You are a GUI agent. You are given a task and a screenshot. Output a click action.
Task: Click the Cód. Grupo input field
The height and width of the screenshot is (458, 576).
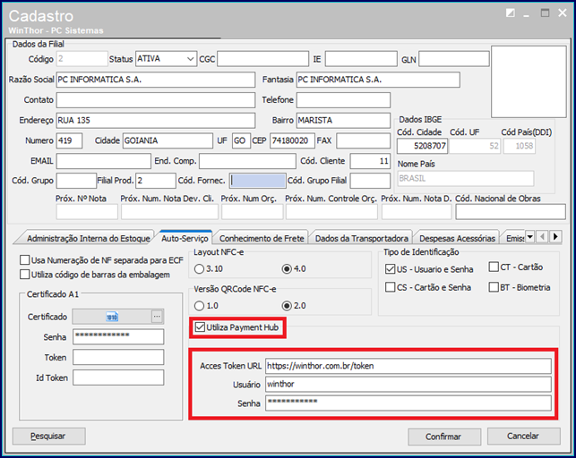click(x=76, y=181)
